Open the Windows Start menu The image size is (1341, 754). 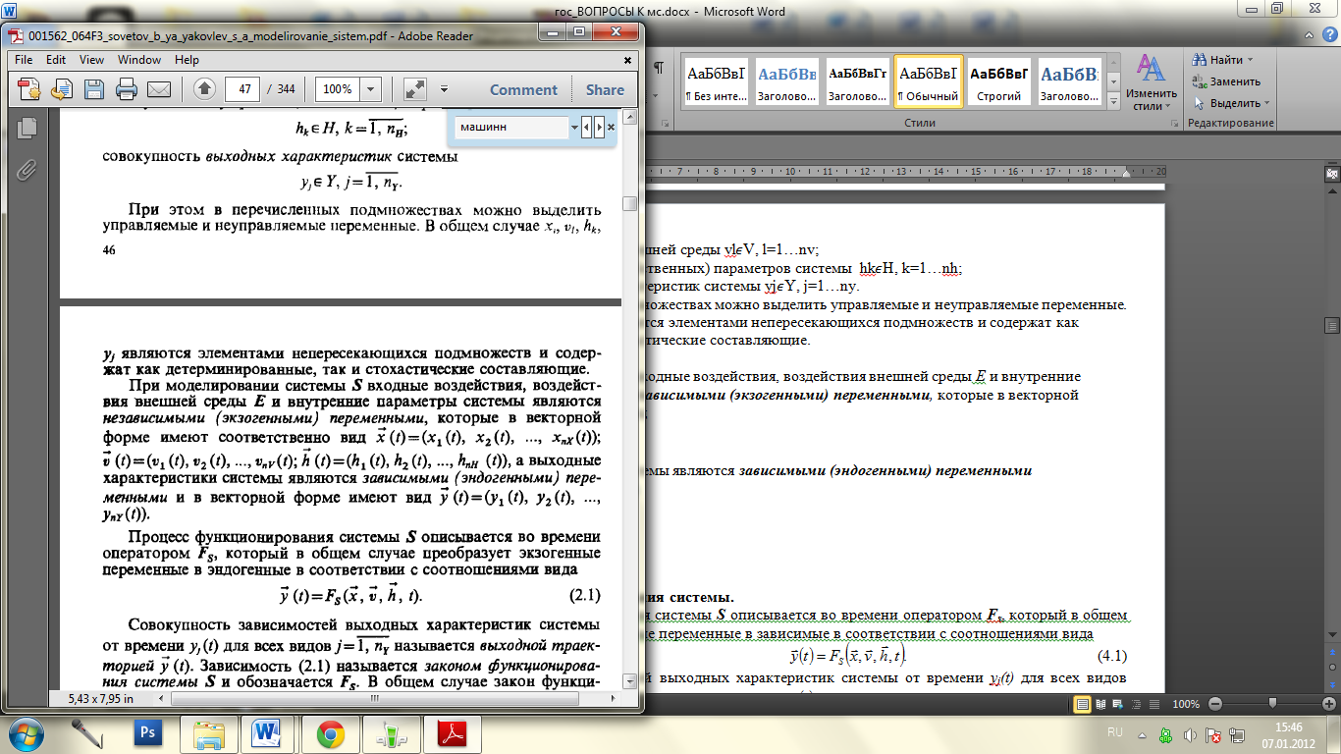tap(27, 732)
